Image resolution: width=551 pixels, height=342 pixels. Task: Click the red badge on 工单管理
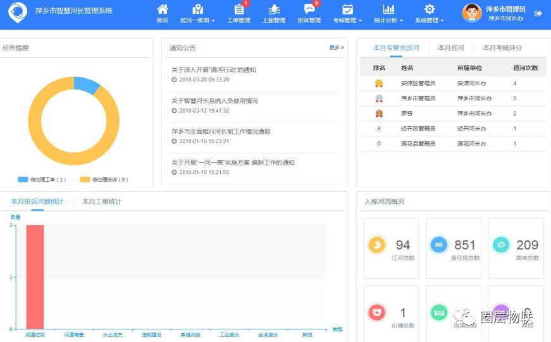(245, 4)
